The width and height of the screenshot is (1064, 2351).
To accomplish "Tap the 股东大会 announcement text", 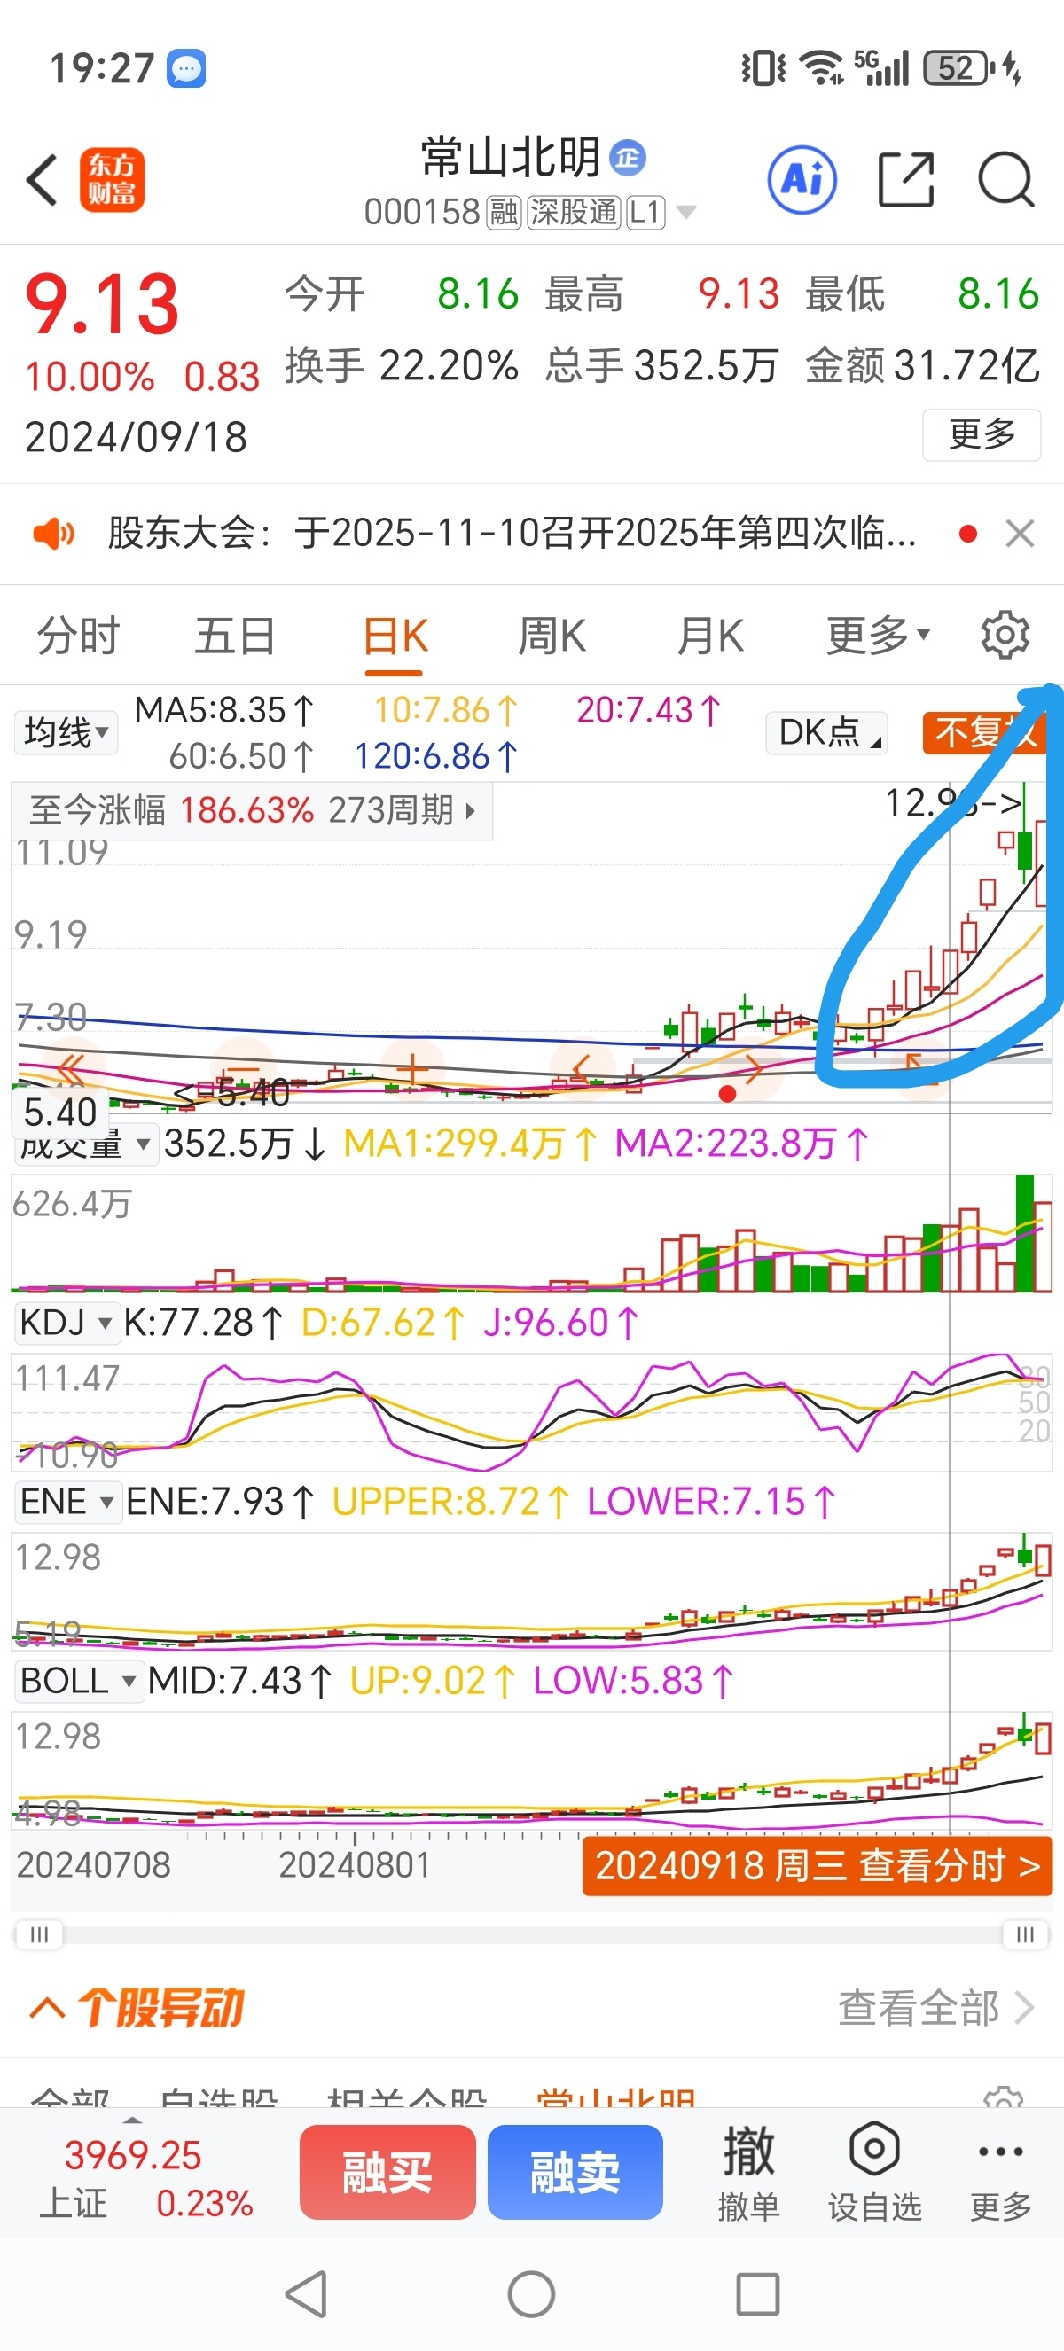I will 512,533.
